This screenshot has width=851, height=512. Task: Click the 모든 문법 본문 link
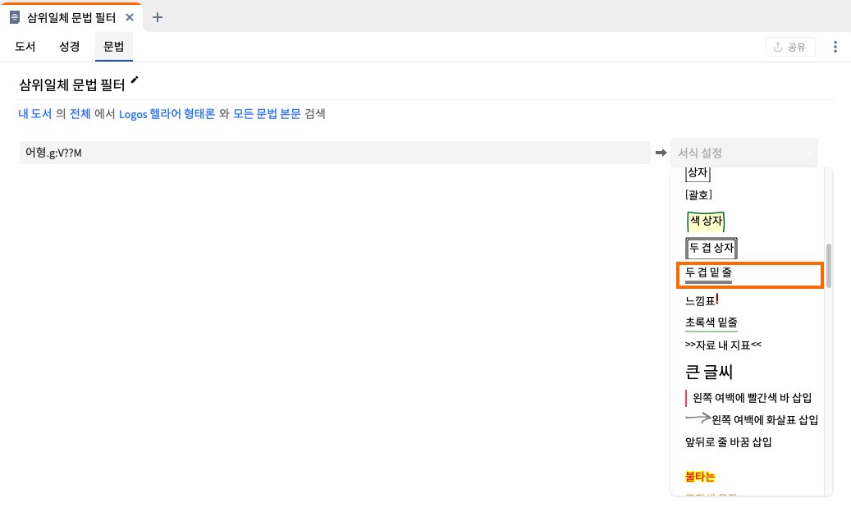(267, 114)
